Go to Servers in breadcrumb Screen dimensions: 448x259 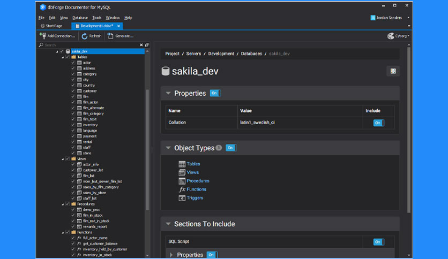pos(193,54)
